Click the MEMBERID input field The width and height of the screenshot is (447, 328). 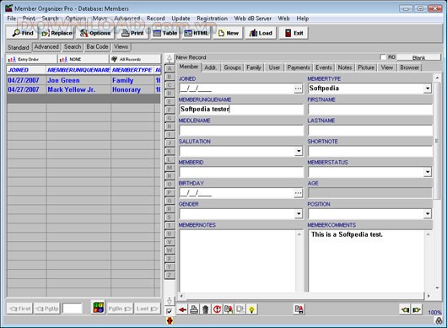point(241,172)
